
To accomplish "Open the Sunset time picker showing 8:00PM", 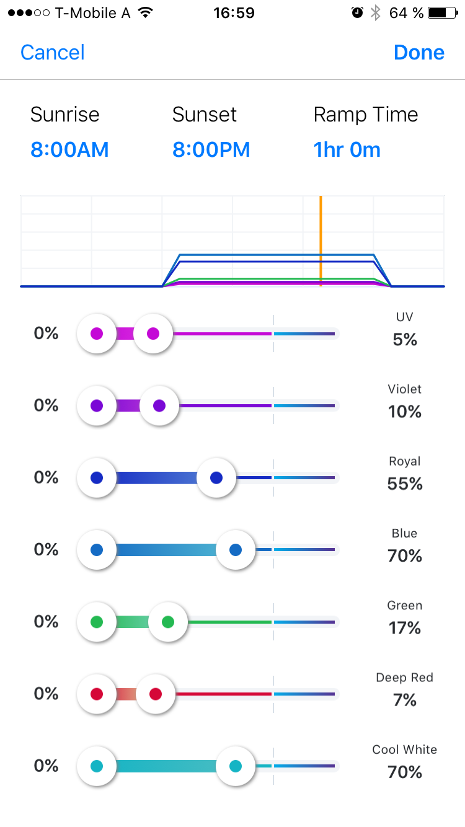I will (211, 149).
